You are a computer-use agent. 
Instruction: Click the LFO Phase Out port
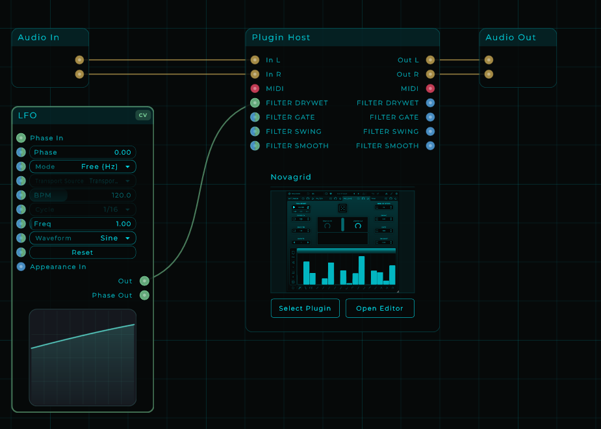(144, 295)
